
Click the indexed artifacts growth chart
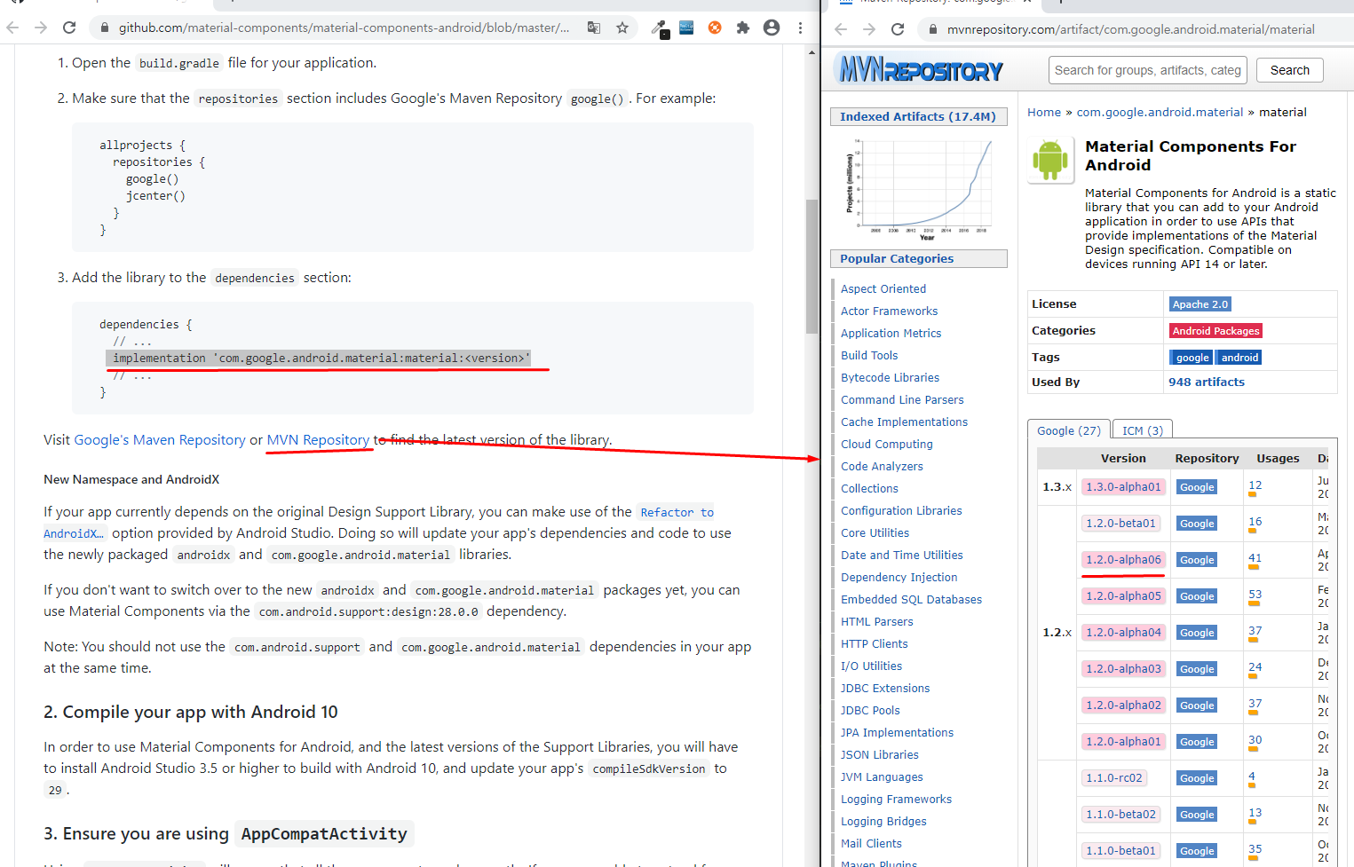918,188
